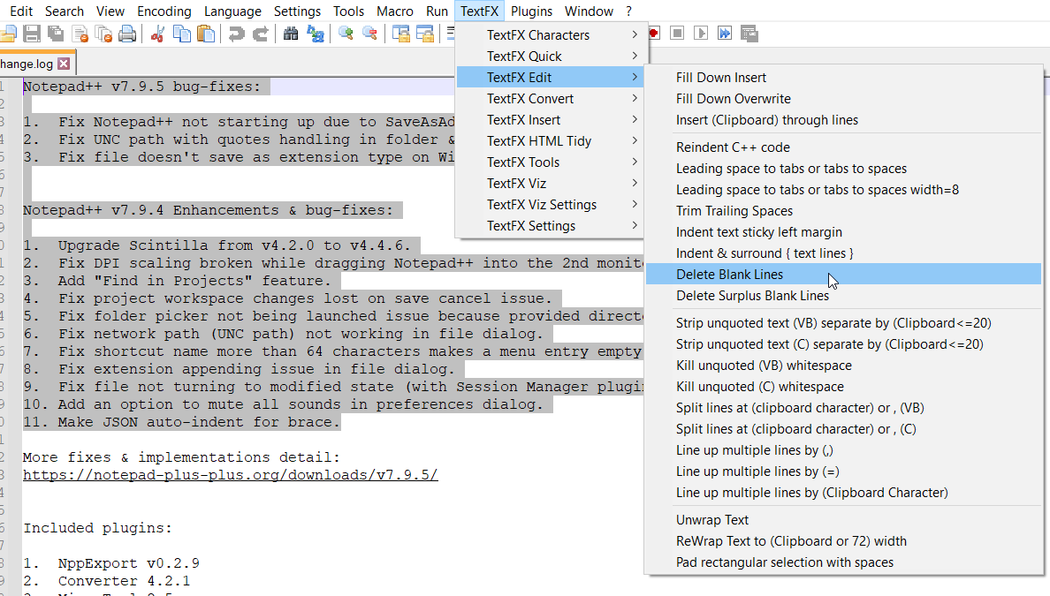
Task: Click the Redo arrow icon
Action: pyautogui.click(x=260, y=34)
